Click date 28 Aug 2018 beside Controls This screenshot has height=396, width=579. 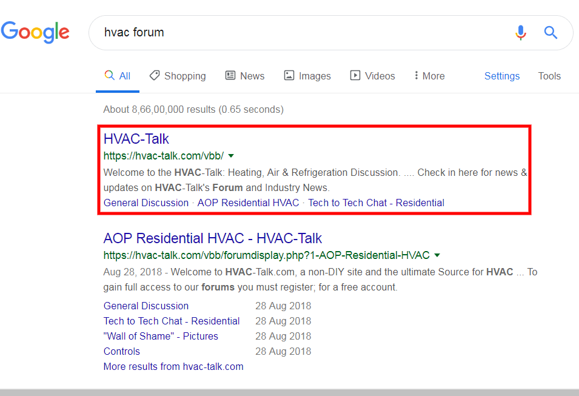coord(283,351)
